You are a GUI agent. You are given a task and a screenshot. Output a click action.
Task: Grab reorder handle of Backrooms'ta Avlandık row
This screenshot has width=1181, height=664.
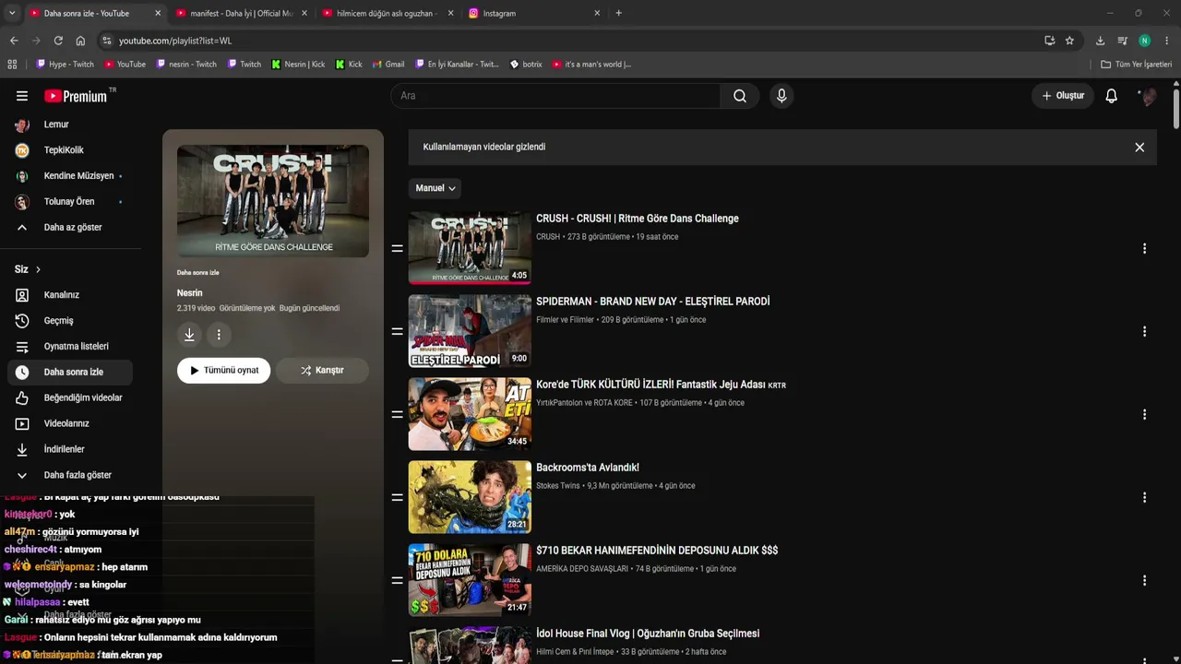point(398,497)
